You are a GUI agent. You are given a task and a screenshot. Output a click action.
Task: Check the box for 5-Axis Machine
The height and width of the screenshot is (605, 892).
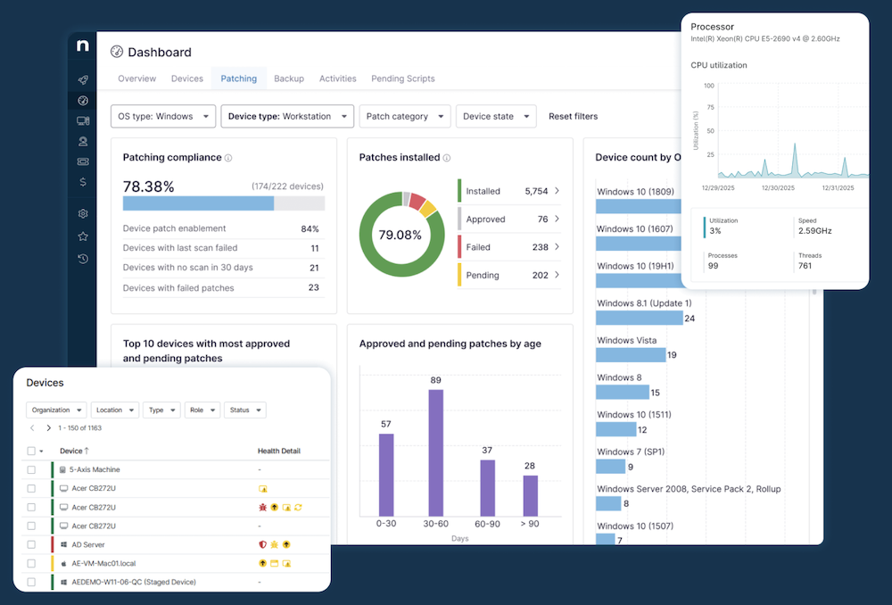tap(31, 470)
